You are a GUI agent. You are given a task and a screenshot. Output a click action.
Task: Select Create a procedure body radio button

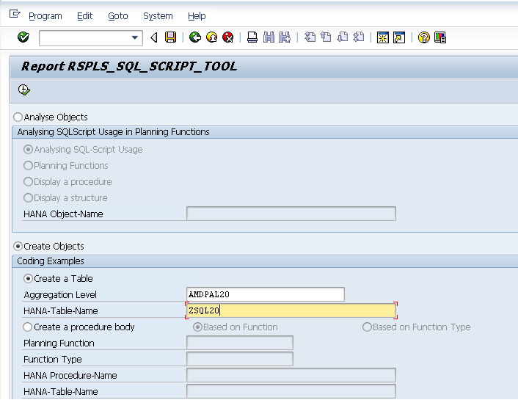coord(28,327)
